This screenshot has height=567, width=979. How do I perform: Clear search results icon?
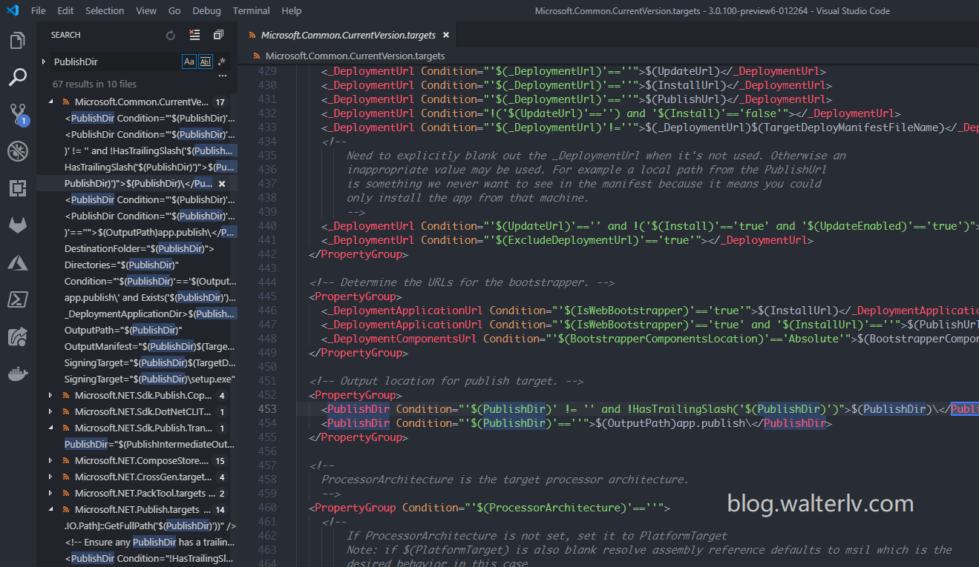[x=194, y=35]
